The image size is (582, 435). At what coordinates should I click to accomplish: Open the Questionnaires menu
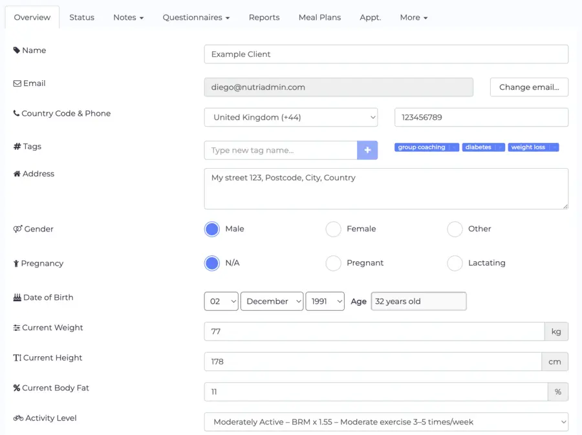click(196, 17)
